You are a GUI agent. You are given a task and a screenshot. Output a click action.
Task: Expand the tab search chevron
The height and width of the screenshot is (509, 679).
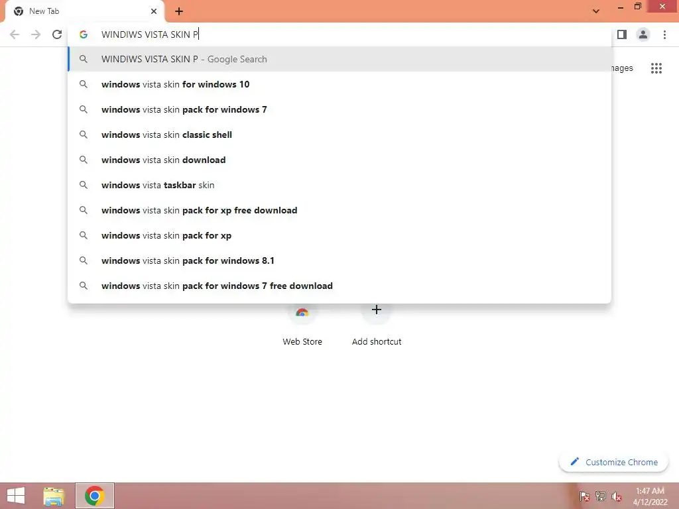pos(596,11)
